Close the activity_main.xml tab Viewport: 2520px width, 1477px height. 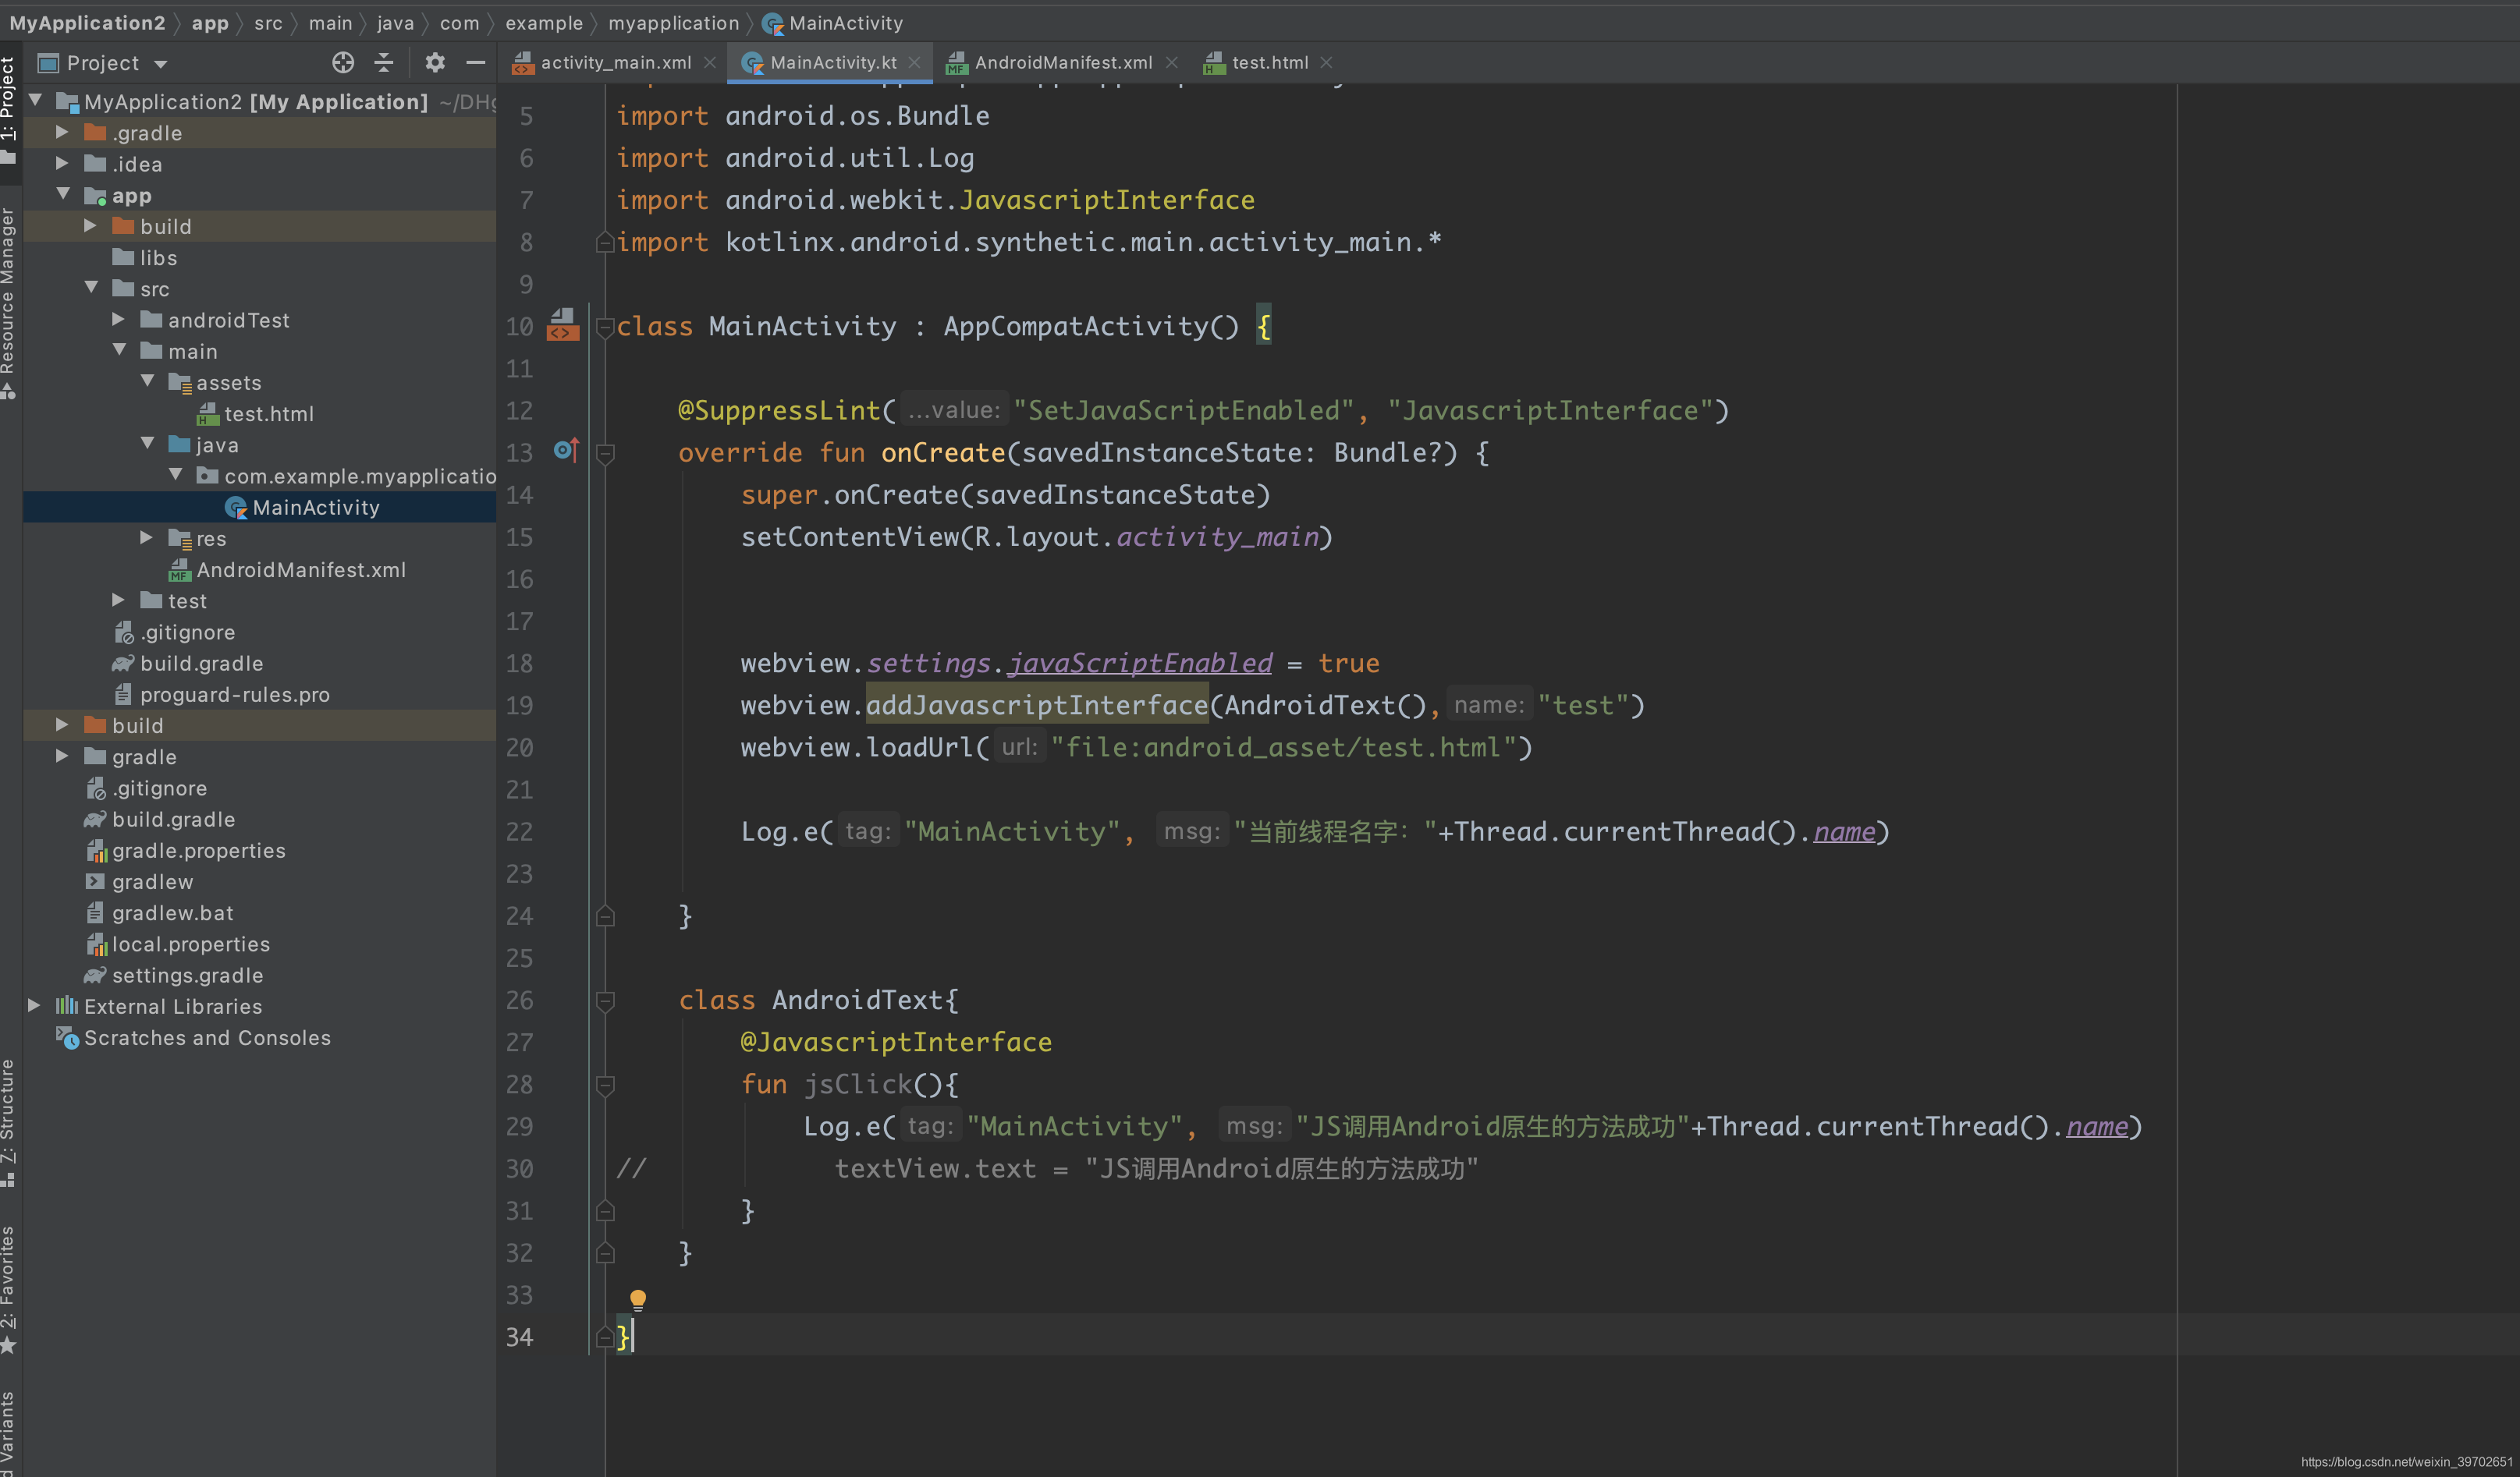click(710, 63)
